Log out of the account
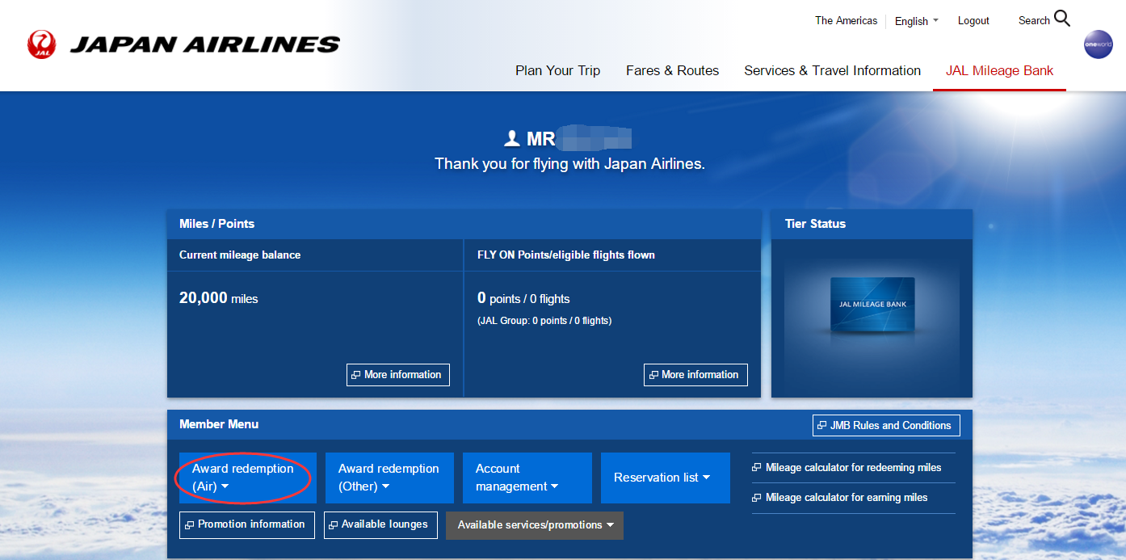1126x560 pixels. 973,21
